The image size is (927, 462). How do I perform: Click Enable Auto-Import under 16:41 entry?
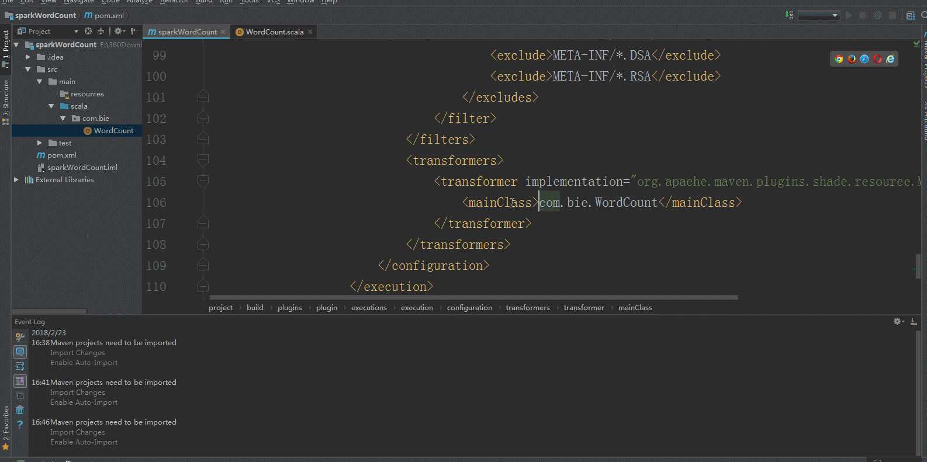84,402
